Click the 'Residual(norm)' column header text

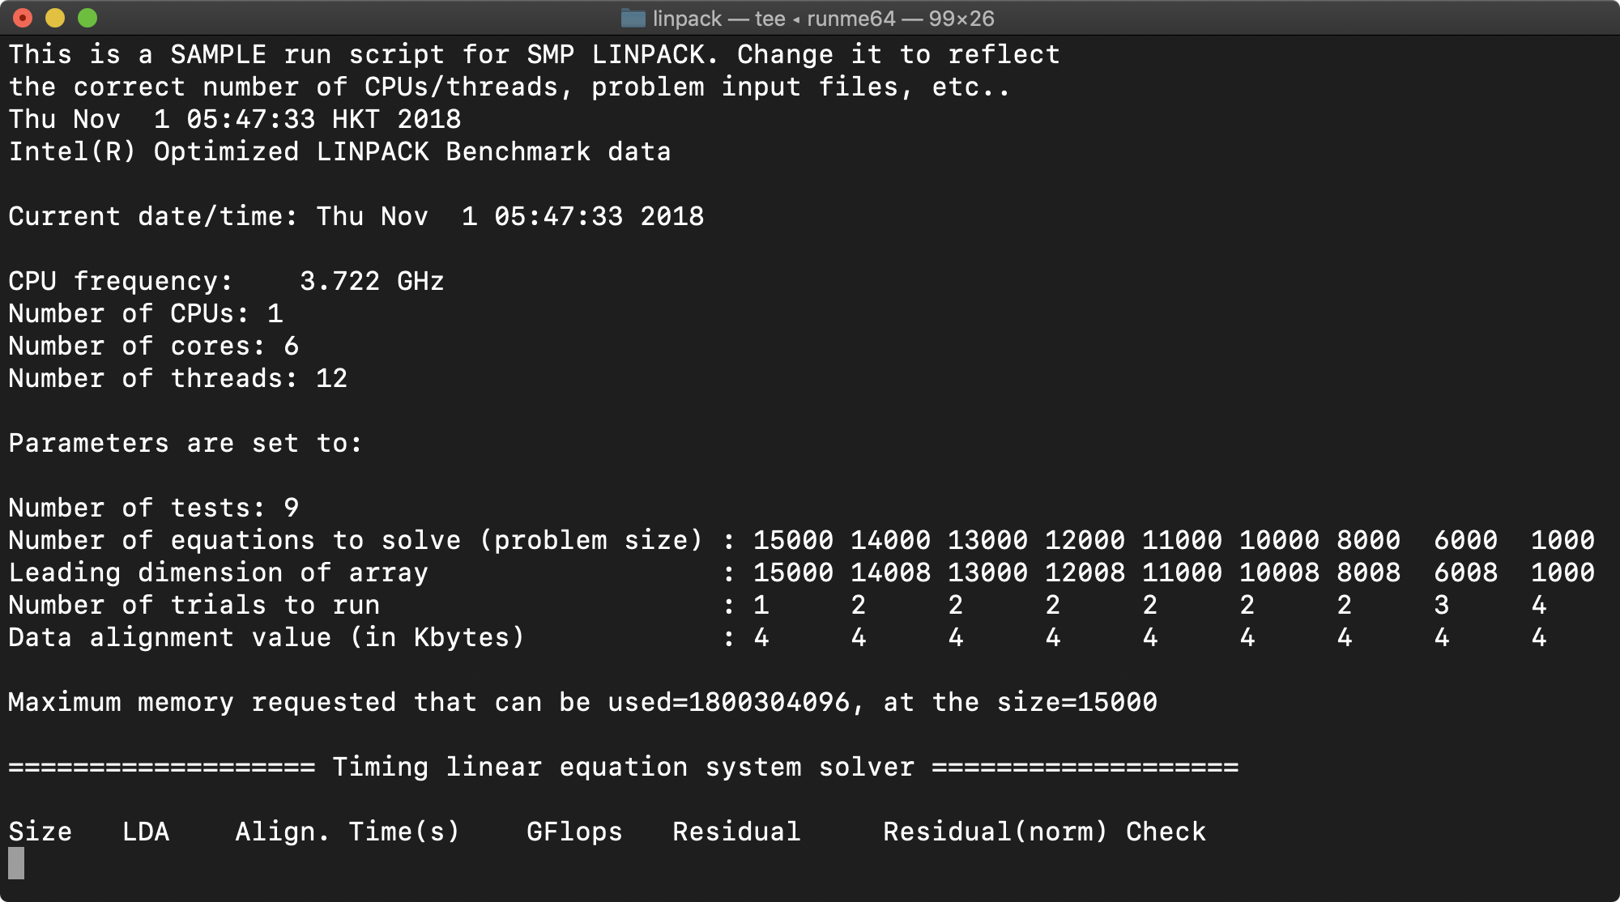pos(995,832)
